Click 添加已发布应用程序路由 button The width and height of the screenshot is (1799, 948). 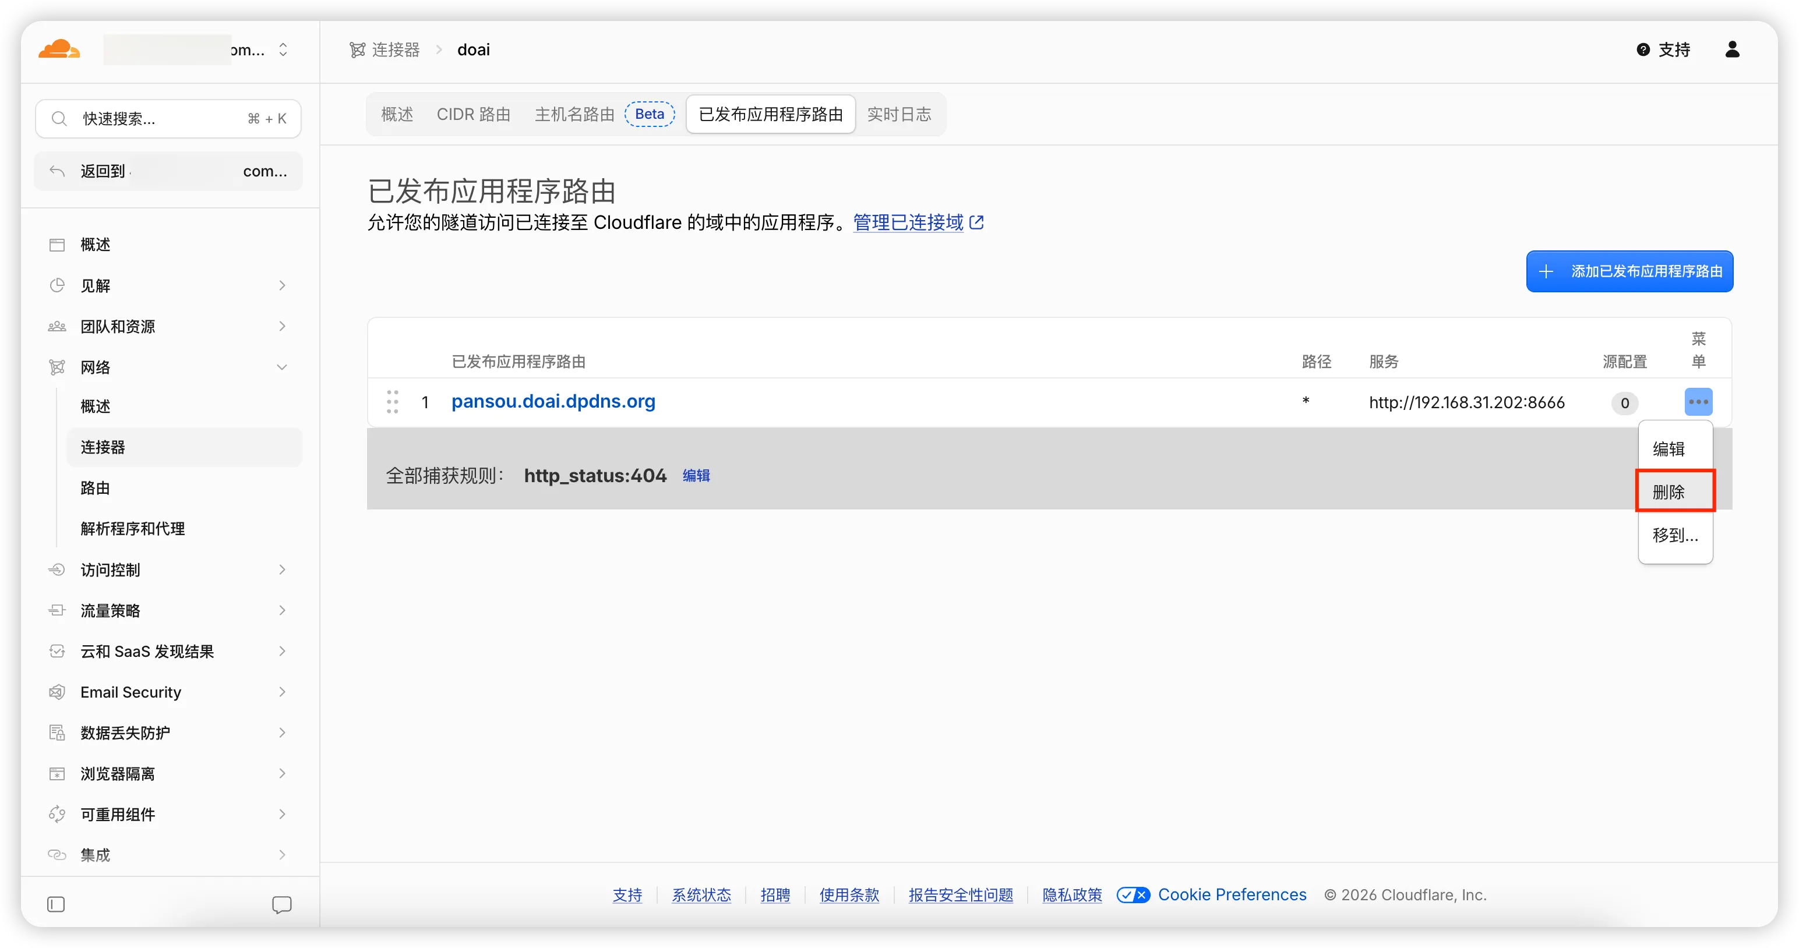(x=1629, y=271)
